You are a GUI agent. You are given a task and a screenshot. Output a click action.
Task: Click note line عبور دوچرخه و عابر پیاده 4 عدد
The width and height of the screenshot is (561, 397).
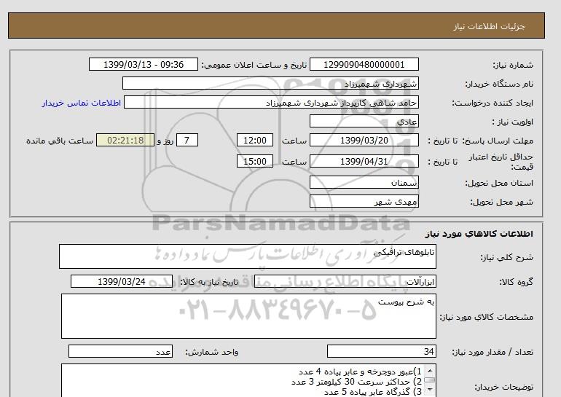click(360, 372)
